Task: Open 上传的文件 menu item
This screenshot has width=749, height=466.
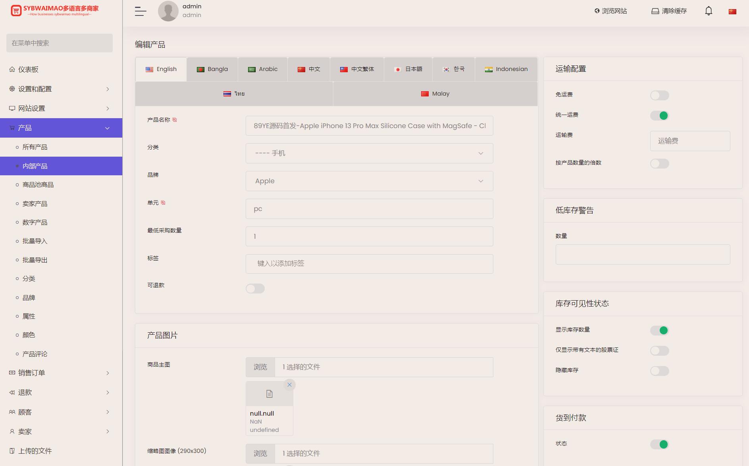Action: [x=61, y=451]
